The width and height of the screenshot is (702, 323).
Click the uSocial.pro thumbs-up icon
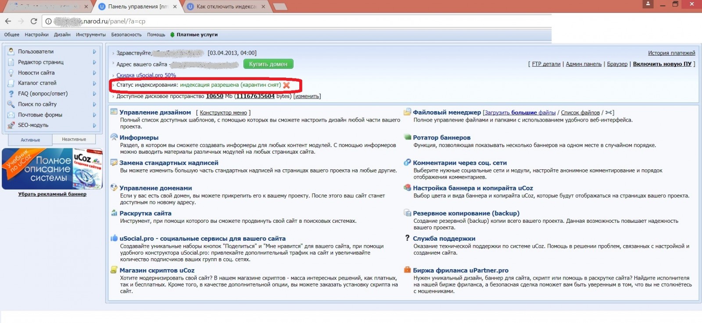(x=114, y=238)
